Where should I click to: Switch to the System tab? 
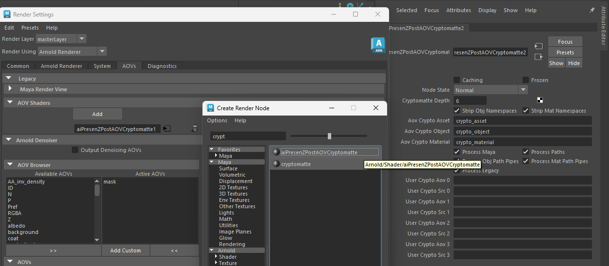[102, 66]
